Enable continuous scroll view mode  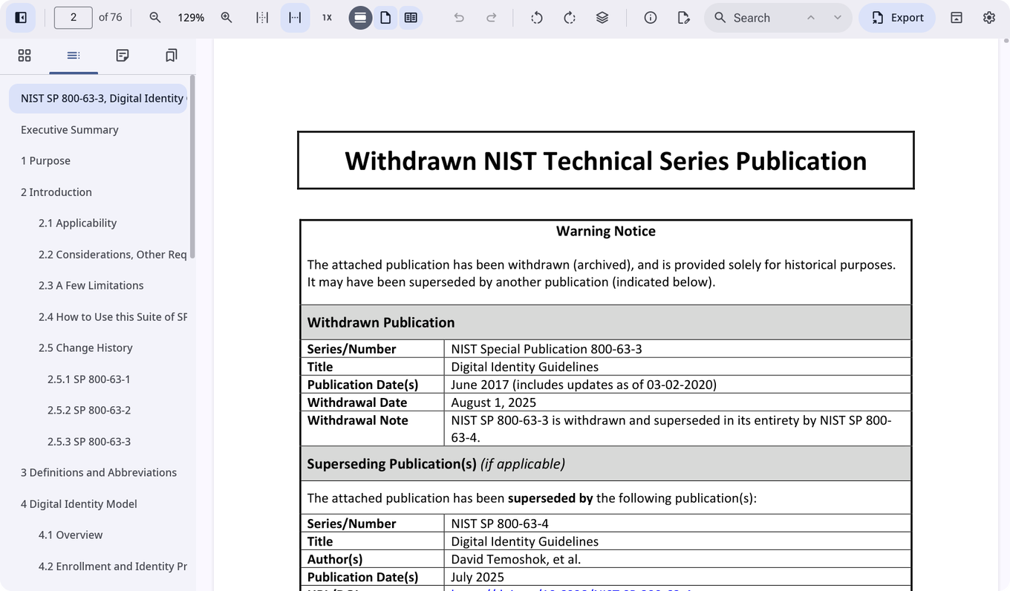[x=360, y=18]
